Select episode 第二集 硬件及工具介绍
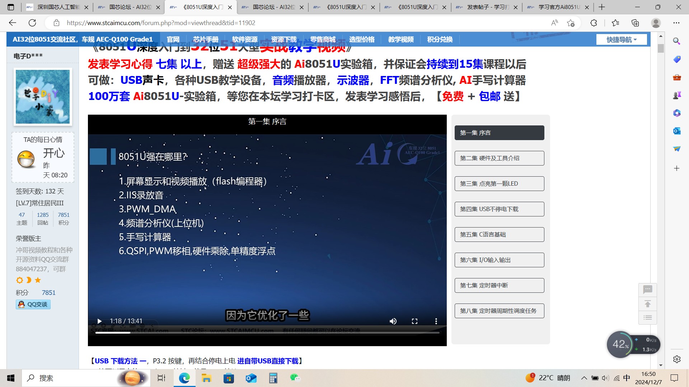 pos(499,158)
